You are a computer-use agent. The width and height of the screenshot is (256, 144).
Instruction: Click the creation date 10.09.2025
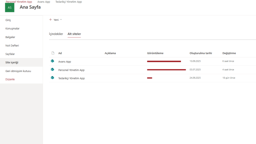195,61
